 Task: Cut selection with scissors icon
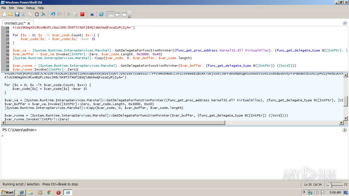[x=23, y=14]
